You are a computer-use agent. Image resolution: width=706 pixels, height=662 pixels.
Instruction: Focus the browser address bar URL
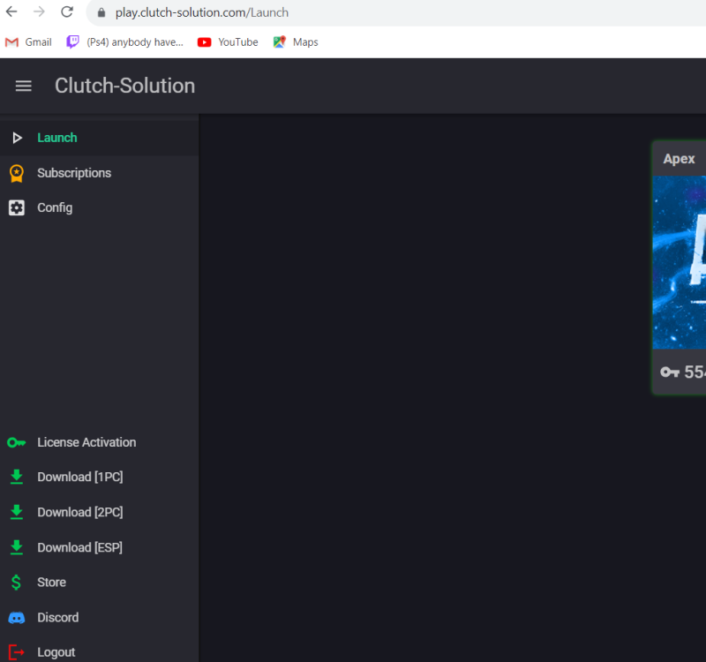pyautogui.click(x=201, y=13)
